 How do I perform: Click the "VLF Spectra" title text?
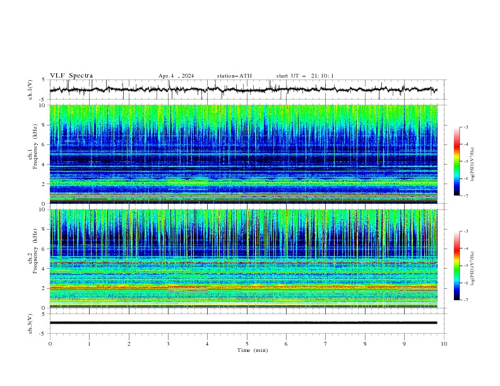71,76
